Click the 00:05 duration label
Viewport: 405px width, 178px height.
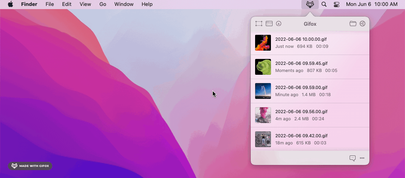pos(331,70)
